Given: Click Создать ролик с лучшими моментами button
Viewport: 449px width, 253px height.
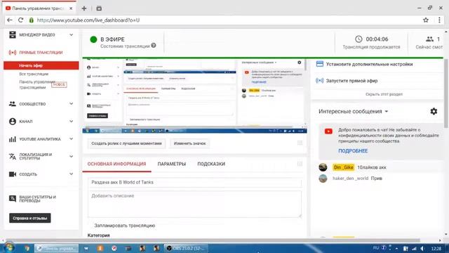Looking at the screenshot, I should [x=126, y=143].
